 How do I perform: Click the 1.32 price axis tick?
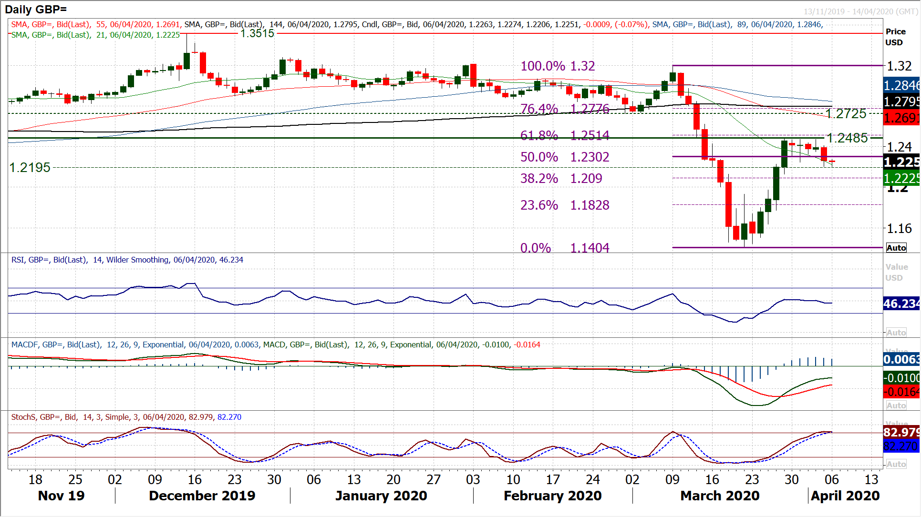900,65
